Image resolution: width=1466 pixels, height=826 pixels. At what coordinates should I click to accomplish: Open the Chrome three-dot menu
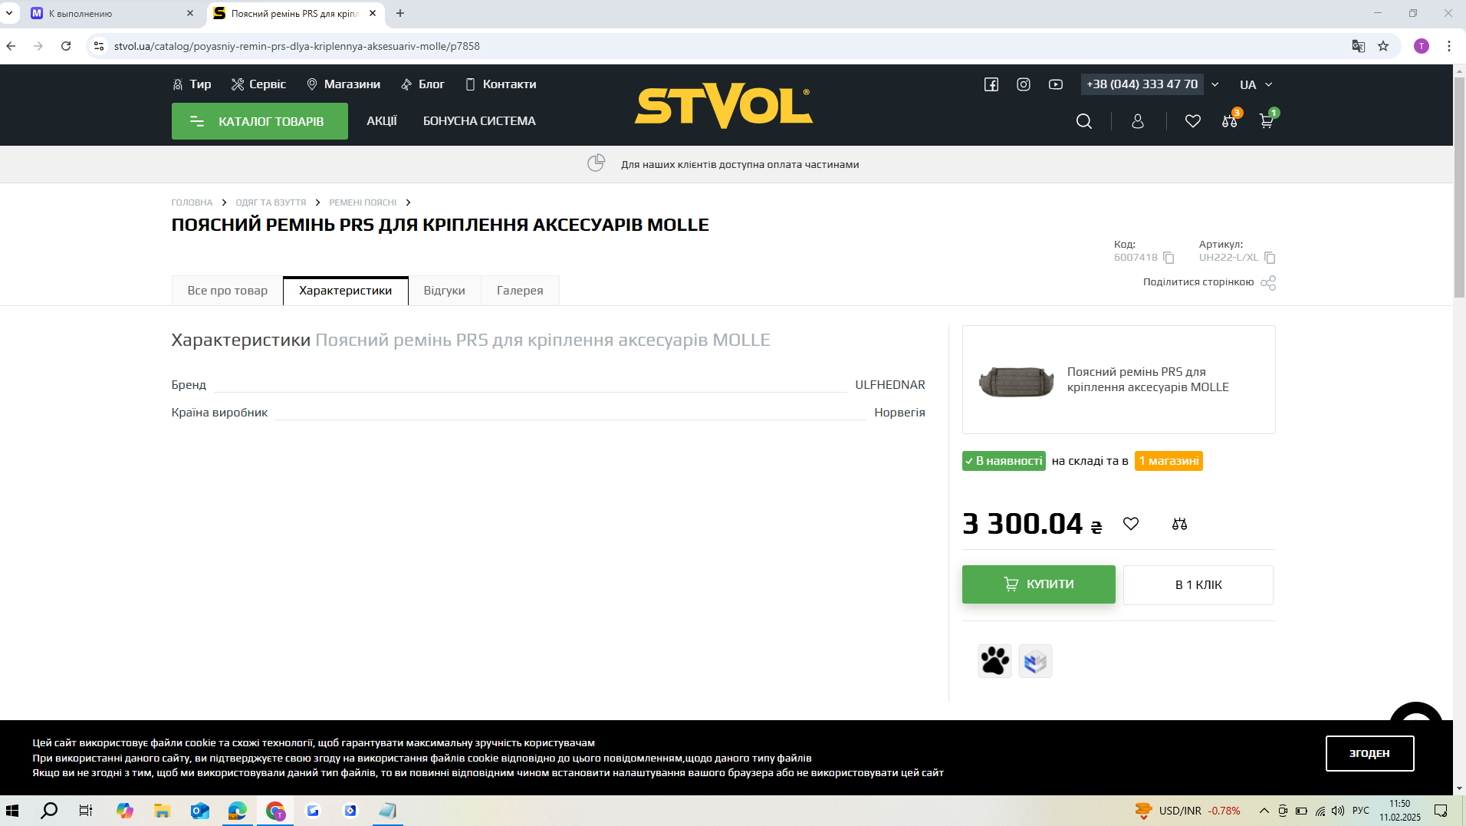click(1449, 46)
